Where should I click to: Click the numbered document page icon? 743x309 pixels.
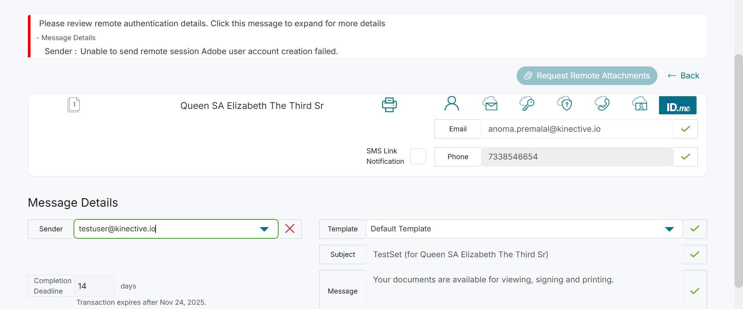(x=74, y=105)
